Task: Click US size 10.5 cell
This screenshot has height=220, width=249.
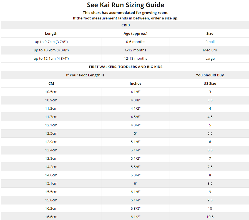Action: tap(210, 217)
